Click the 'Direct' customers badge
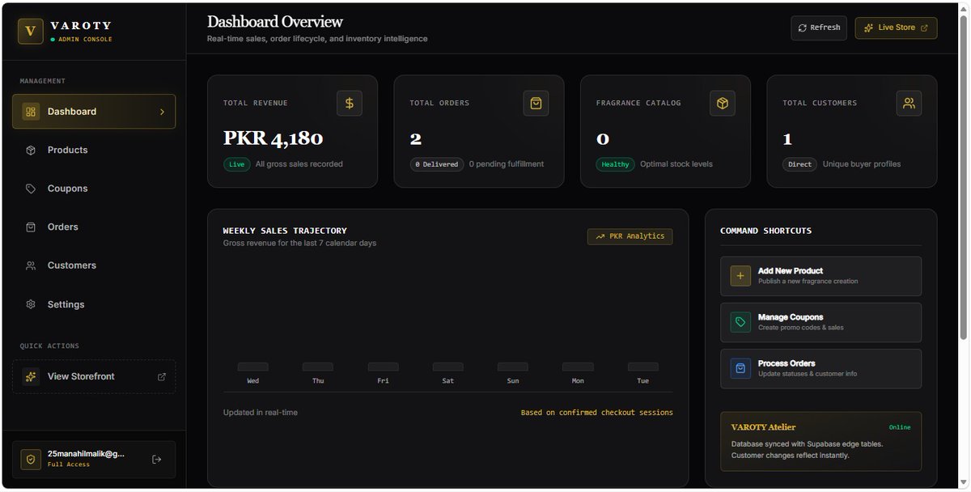 pyautogui.click(x=799, y=164)
